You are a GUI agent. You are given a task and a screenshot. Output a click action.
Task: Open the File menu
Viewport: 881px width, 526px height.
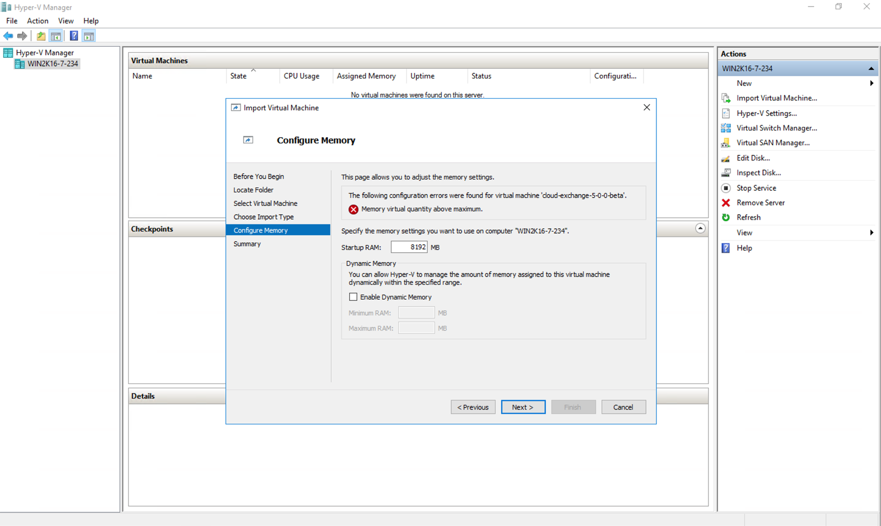[12, 21]
